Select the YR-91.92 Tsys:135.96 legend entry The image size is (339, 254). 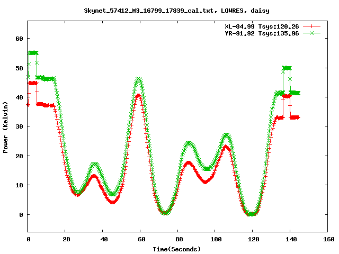pyautogui.click(x=262, y=33)
